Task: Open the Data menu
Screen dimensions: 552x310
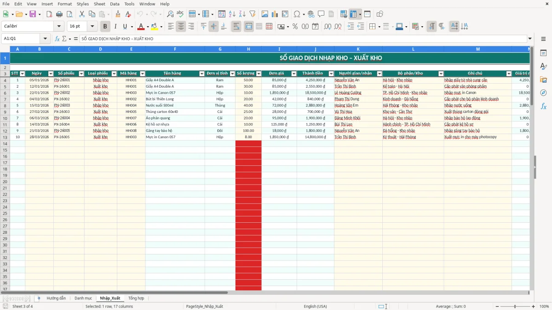Action: (115, 4)
